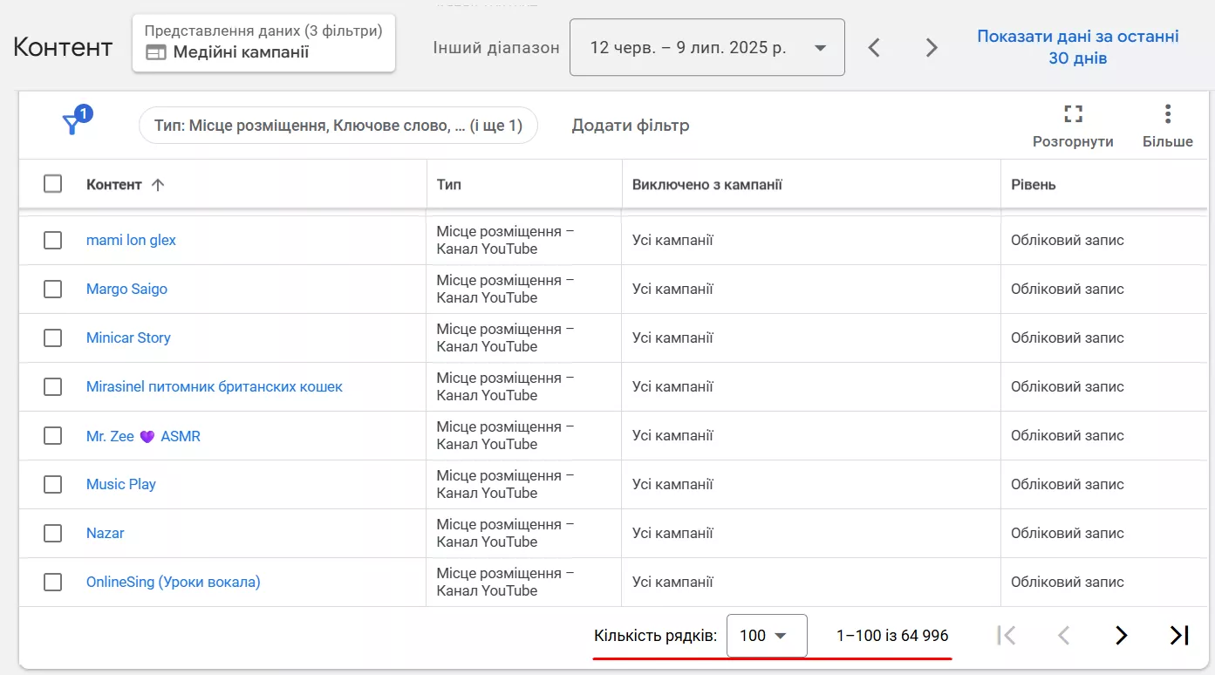Select all rows with header checkbox

[x=53, y=184]
